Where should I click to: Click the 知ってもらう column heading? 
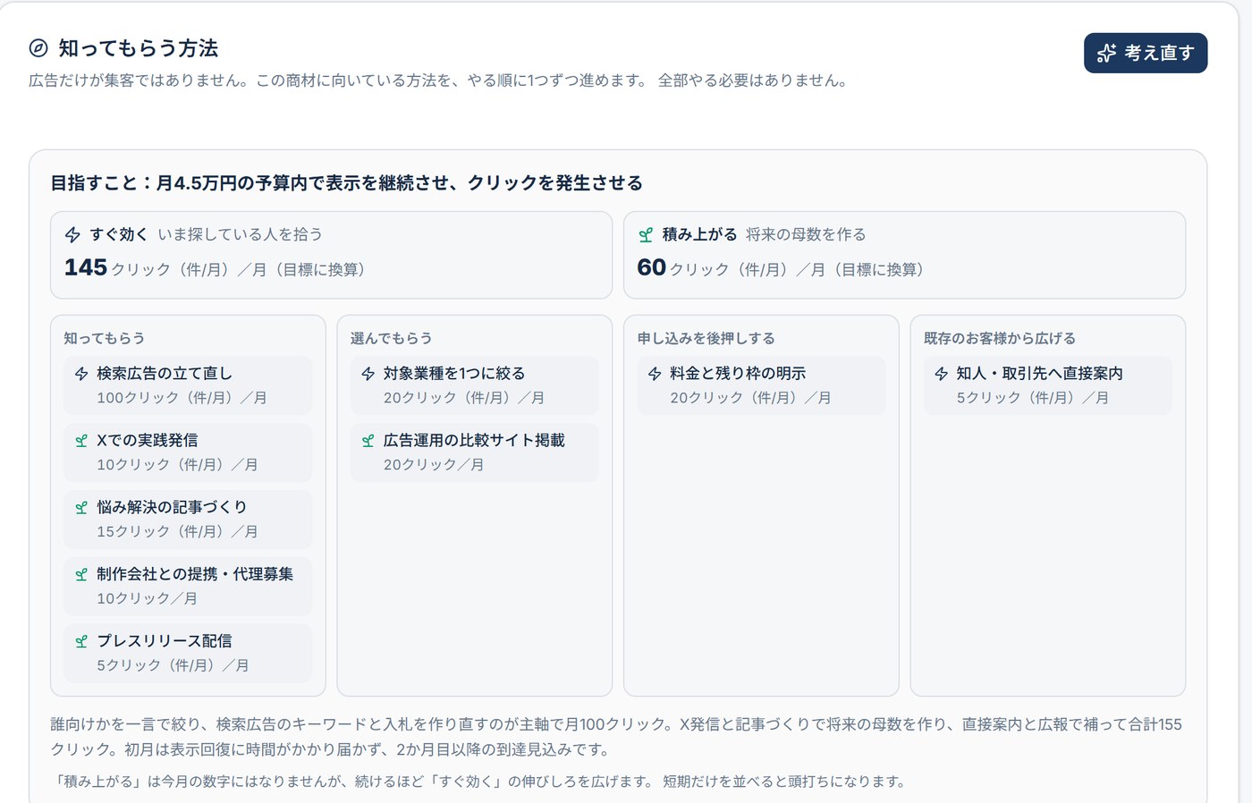tap(104, 338)
